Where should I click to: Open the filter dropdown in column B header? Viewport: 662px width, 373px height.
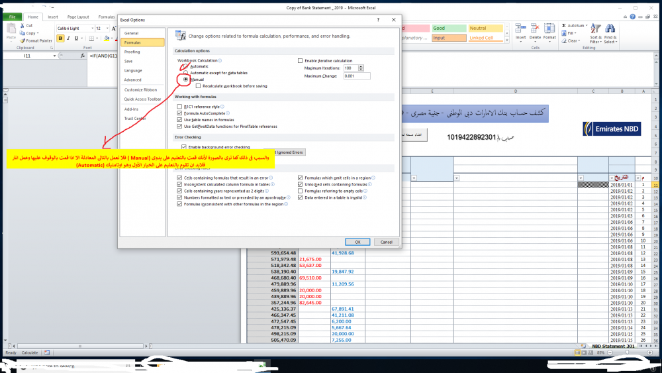click(612, 178)
